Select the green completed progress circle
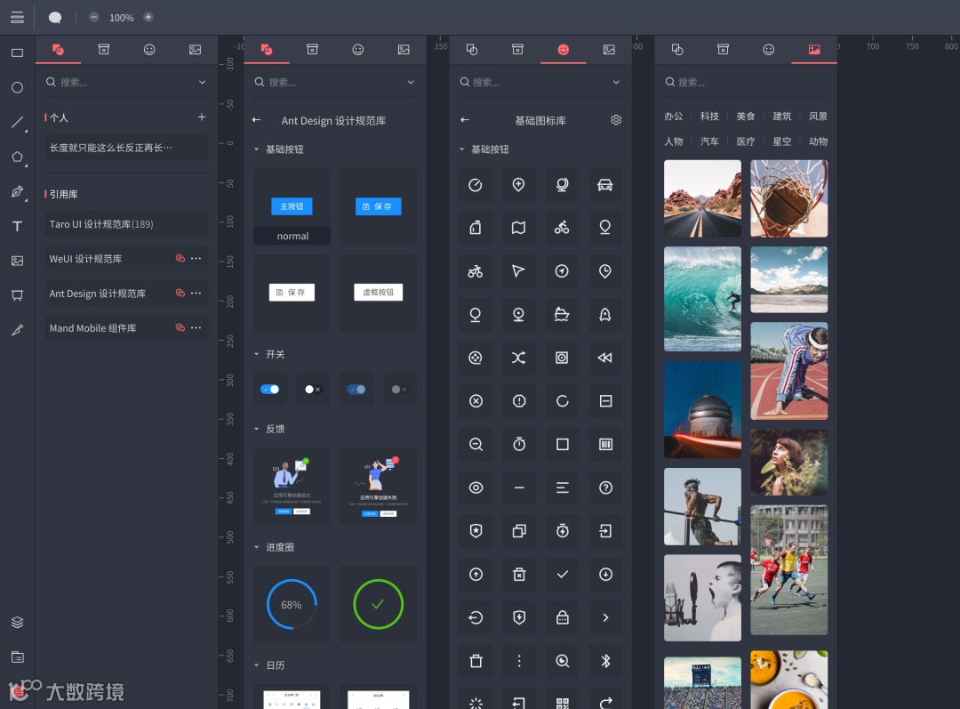 (x=379, y=604)
